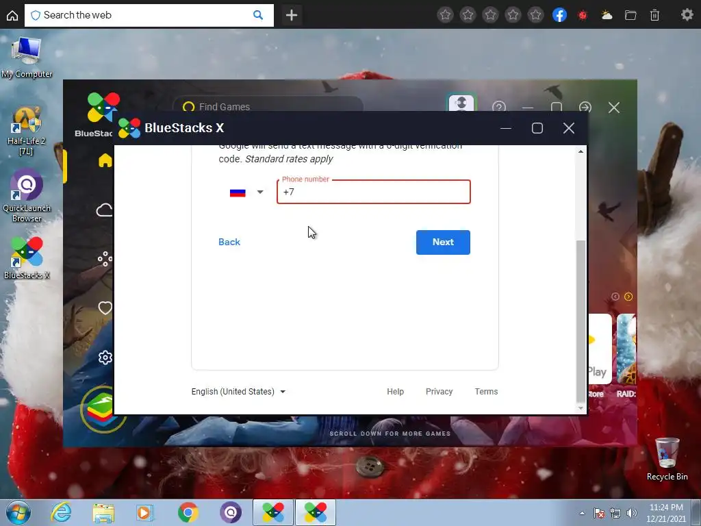Click the circled arrow icon in the BlueStacks back window

point(585,107)
